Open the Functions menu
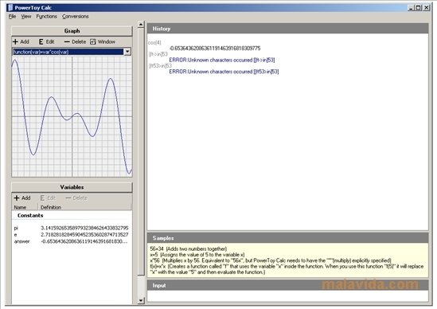This screenshot has width=437, height=309. [46, 17]
